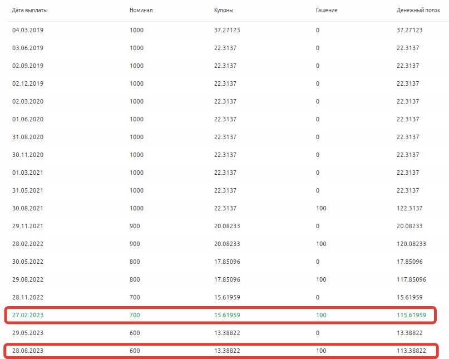The height and width of the screenshot is (359, 449).
Task: Select the date 02.03.2020
Action: coord(28,101)
